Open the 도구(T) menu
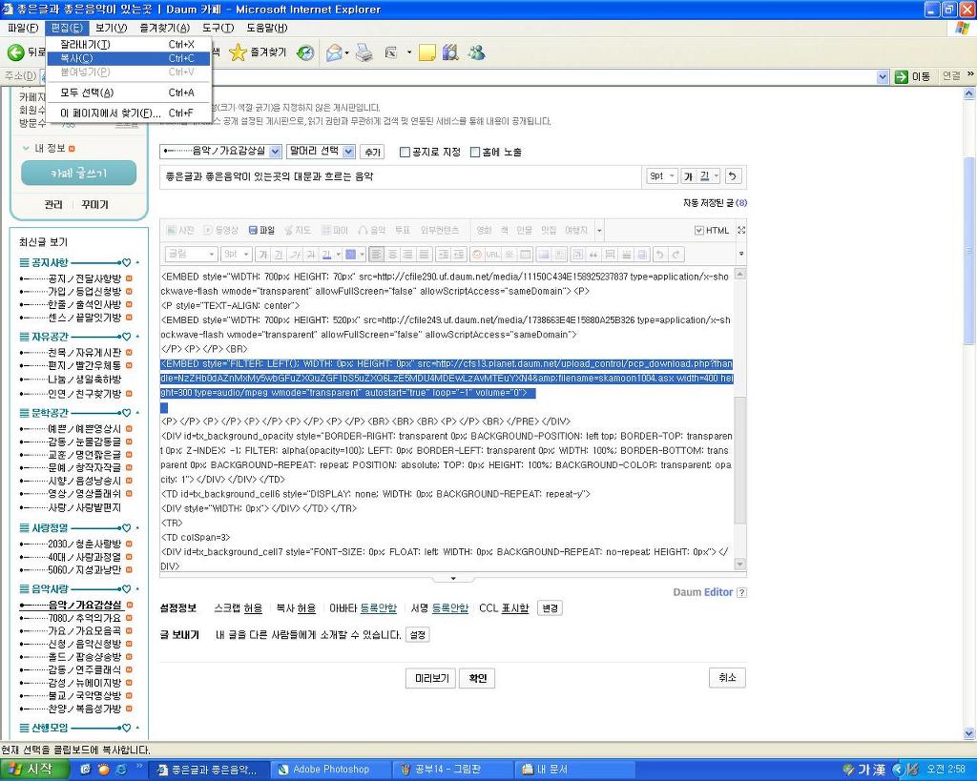Image resolution: width=977 pixels, height=781 pixels. click(218, 28)
